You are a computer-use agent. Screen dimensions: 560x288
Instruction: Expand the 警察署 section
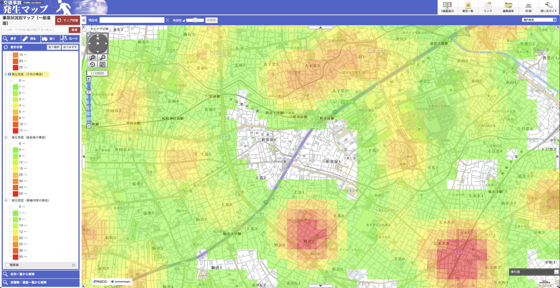74,265
